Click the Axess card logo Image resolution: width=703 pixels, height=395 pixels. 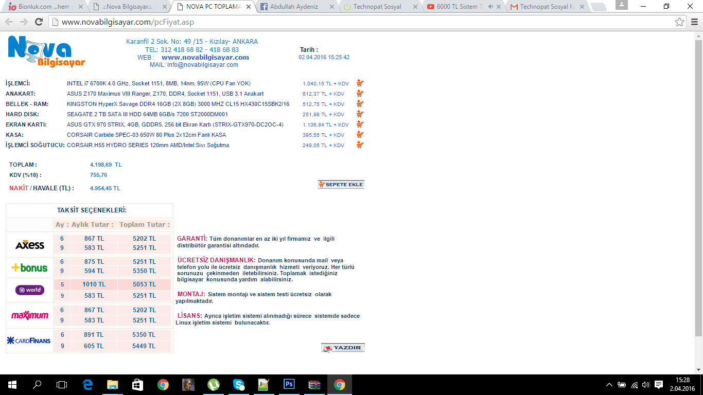(30, 245)
